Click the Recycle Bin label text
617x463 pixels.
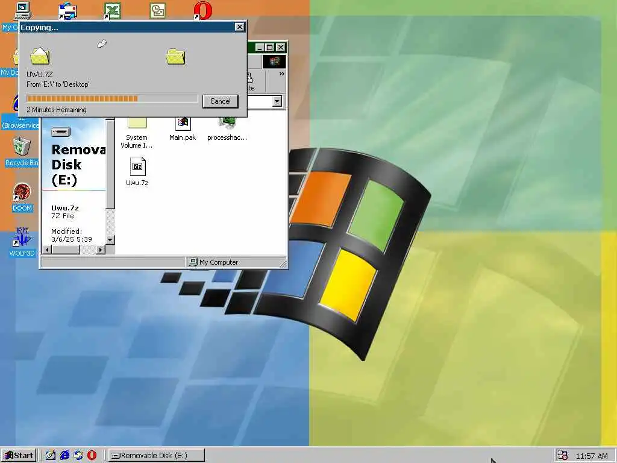[22, 163]
